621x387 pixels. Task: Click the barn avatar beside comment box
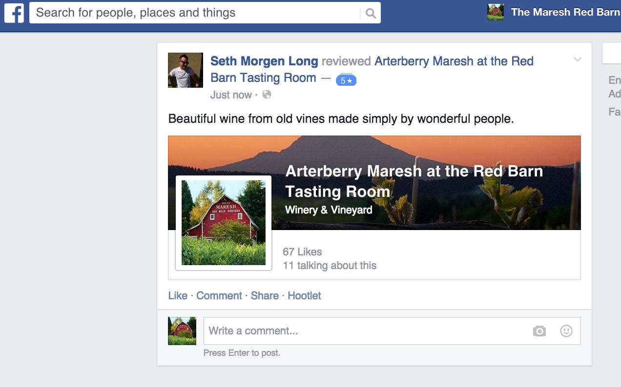[x=182, y=331]
